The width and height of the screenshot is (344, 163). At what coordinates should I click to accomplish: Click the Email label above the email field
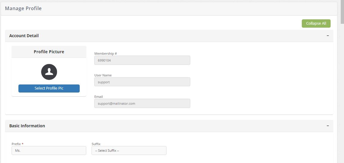pos(98,97)
